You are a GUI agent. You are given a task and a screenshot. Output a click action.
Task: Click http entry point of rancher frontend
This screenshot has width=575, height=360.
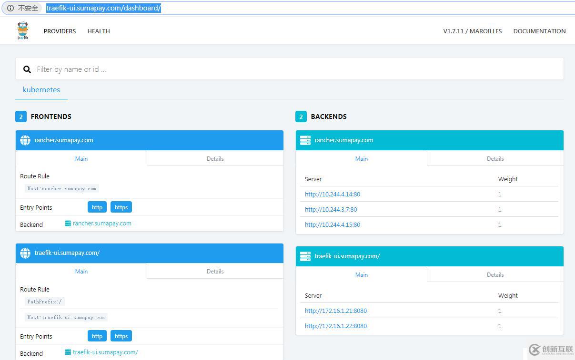(x=97, y=207)
